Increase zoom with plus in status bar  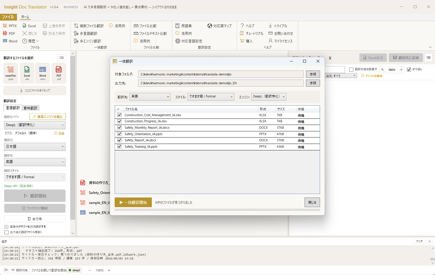pos(109,270)
